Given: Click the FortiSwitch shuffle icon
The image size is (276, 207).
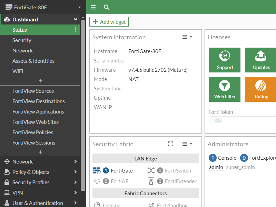Looking at the screenshot, I should tap(151, 170).
